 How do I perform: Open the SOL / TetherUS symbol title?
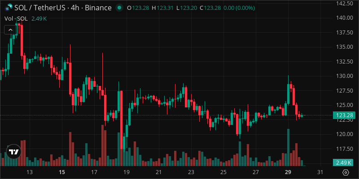[x=63, y=8]
